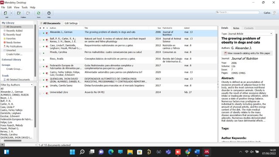Open the Help menu
Viewport: 279px width, 157px height.
point(33,7)
